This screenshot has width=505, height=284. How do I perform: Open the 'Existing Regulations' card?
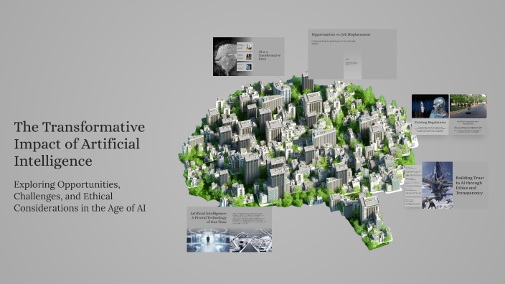(x=430, y=114)
